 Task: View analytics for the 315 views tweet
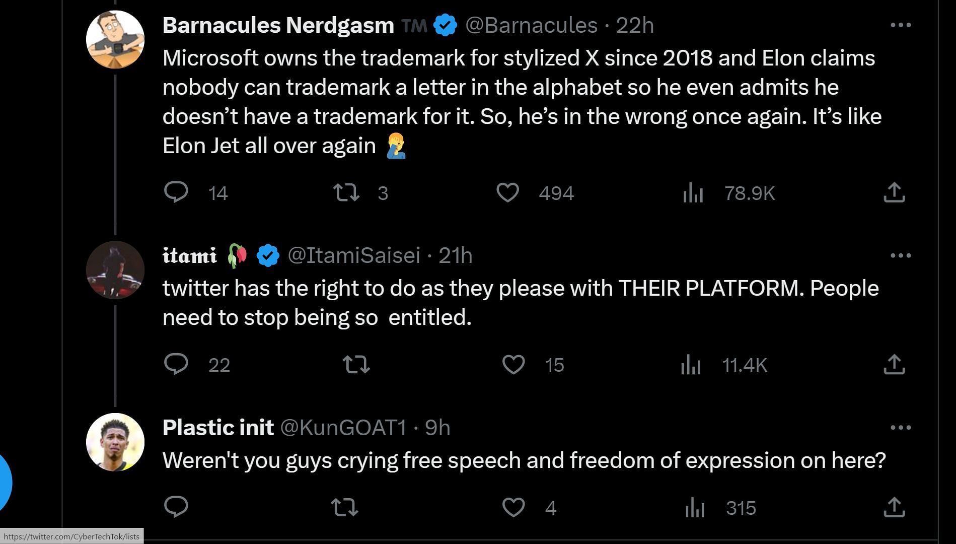click(695, 507)
